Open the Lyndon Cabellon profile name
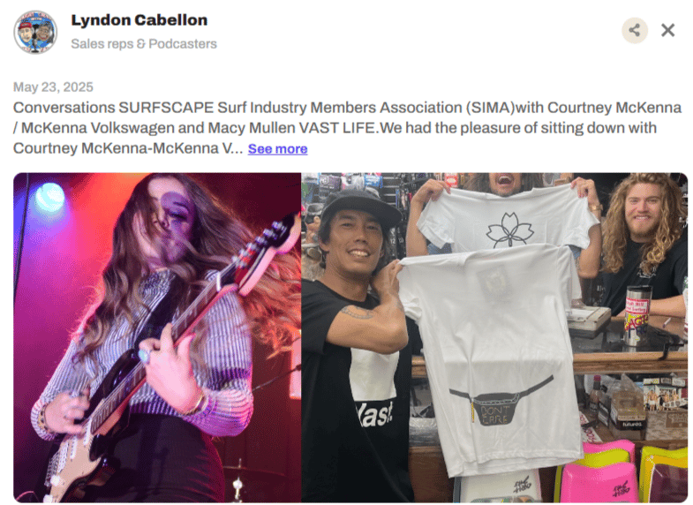Screen dimensions: 693x505 (x=139, y=20)
